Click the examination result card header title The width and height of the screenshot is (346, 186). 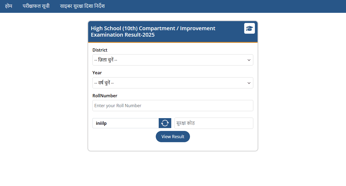pos(153,31)
